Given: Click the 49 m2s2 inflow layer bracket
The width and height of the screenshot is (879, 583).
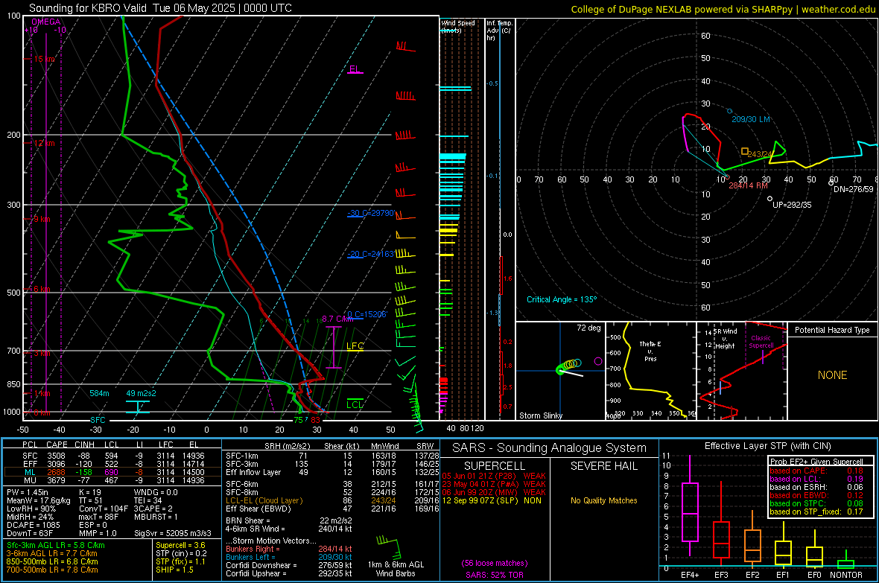Looking at the screenshot, I should click(138, 407).
